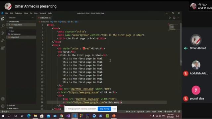Viewport: 212px width, 119px height.
Task: Close the index.html editor tab
Action: (50, 18)
